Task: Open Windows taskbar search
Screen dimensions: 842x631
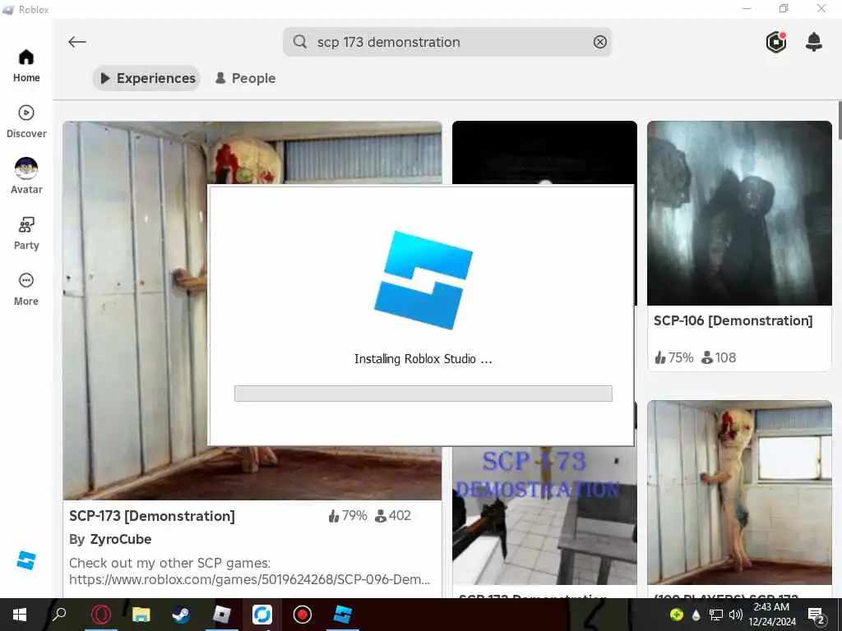Action: point(59,615)
